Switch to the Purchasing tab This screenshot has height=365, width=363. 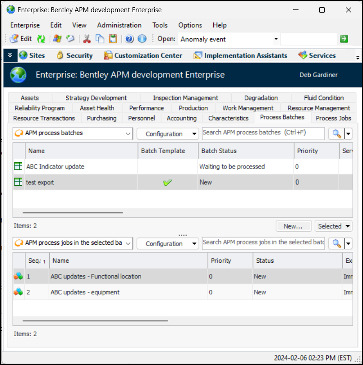pos(101,118)
